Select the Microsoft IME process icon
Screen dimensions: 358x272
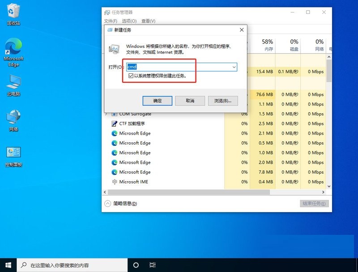[x=115, y=182]
